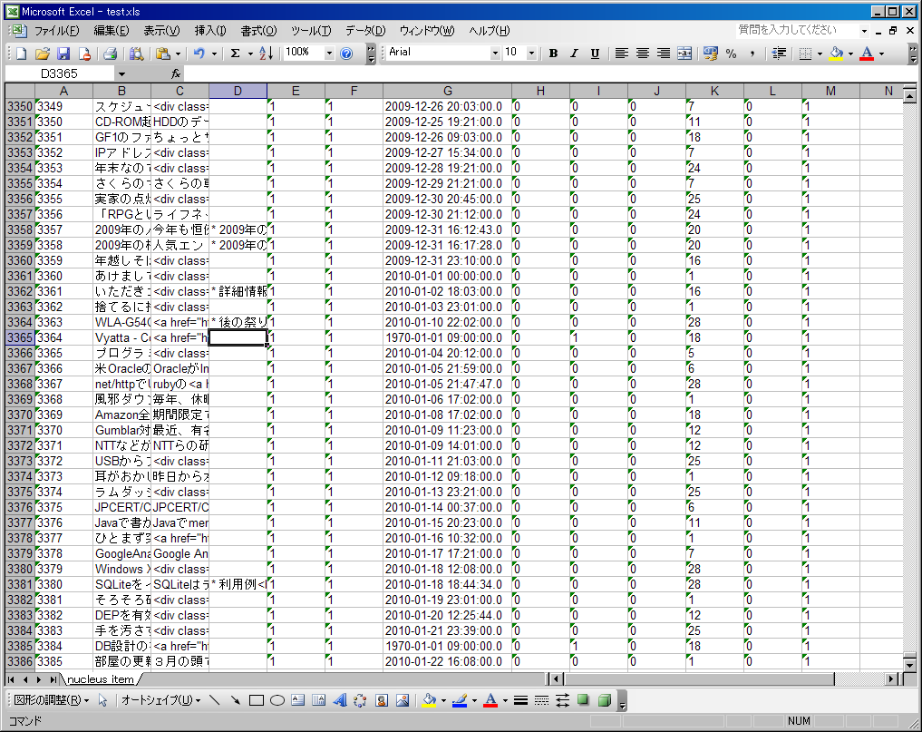The width and height of the screenshot is (922, 732).
Task: Select the Rectangle drawing tool
Action: (257, 700)
